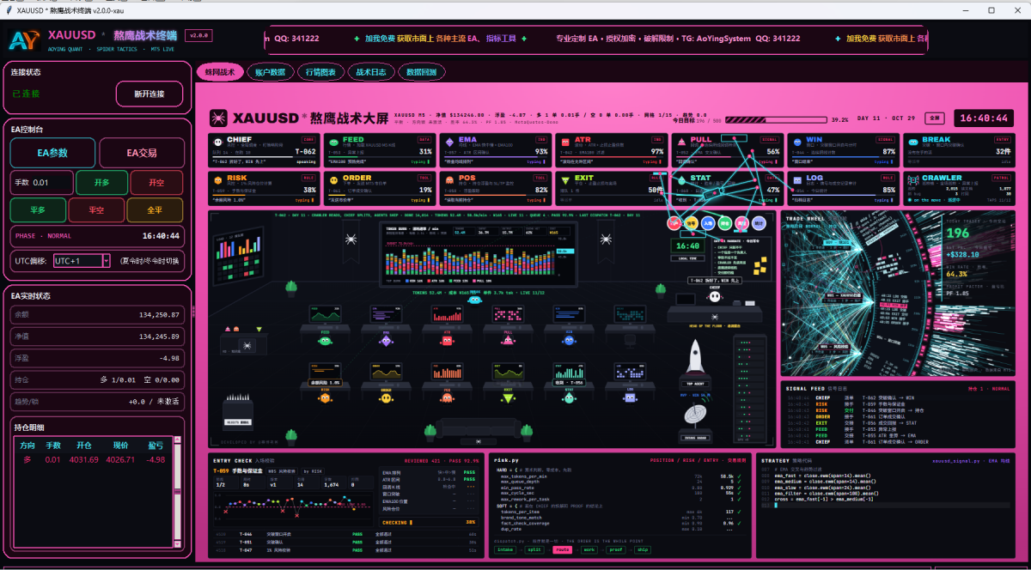The width and height of the screenshot is (1031, 570).
Task: Switch to the 账户数据 tab
Action: point(271,72)
